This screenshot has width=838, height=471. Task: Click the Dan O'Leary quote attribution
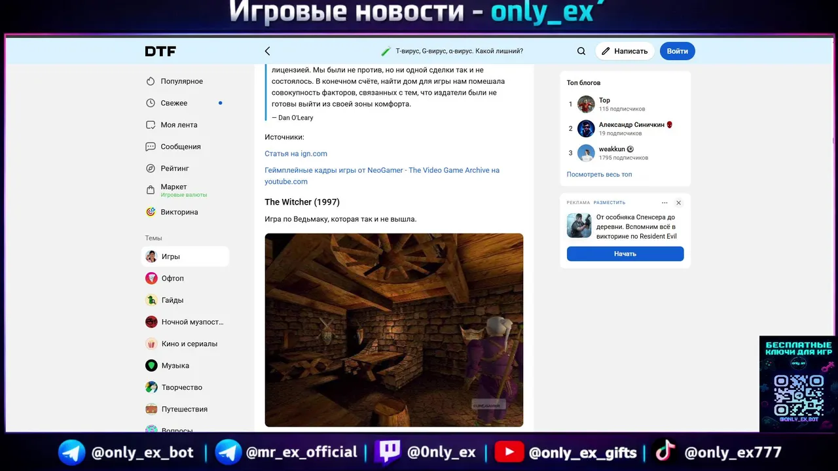click(293, 118)
